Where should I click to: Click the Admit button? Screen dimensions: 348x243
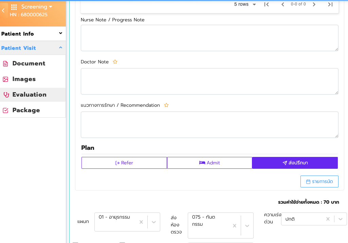(x=209, y=163)
